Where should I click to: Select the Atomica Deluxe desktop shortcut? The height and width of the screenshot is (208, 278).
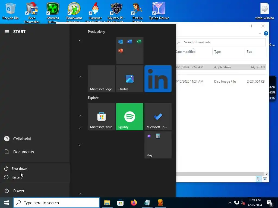pos(53,13)
